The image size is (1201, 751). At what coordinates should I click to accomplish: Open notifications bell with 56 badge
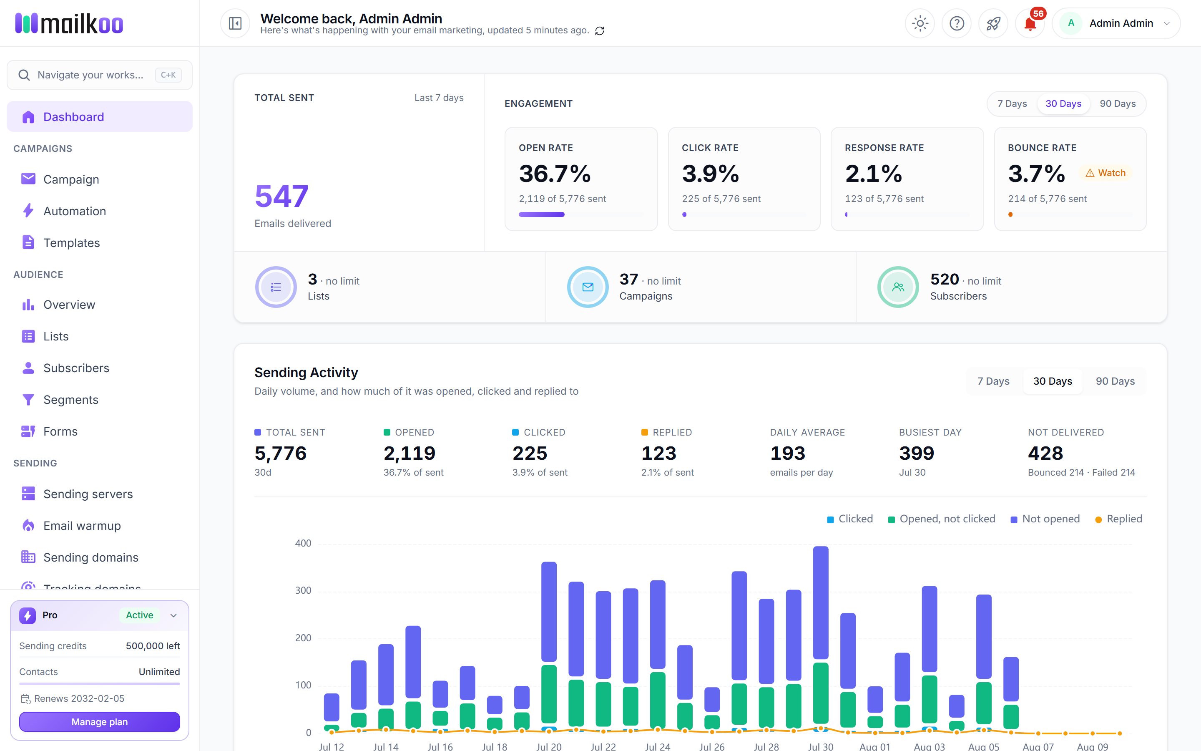point(1030,23)
